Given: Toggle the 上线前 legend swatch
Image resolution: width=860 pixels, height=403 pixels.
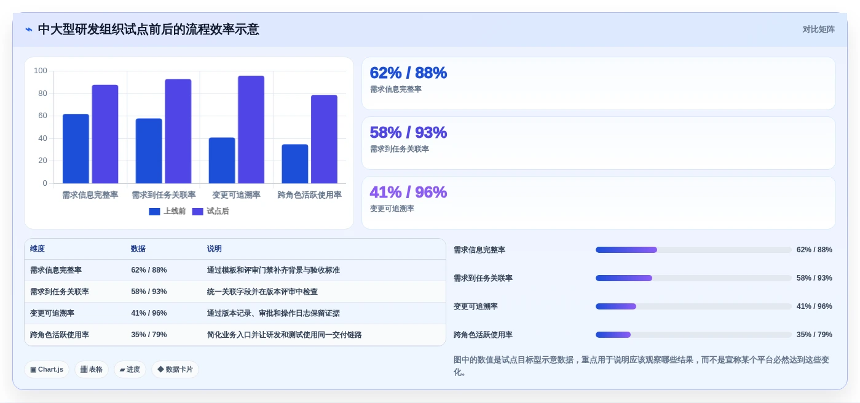Looking at the screenshot, I should coord(154,212).
